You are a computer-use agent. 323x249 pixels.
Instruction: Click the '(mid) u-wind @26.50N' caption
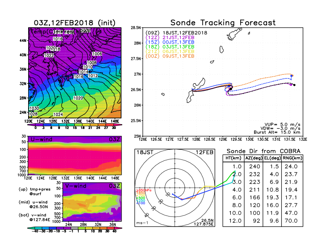[x=33, y=204]
